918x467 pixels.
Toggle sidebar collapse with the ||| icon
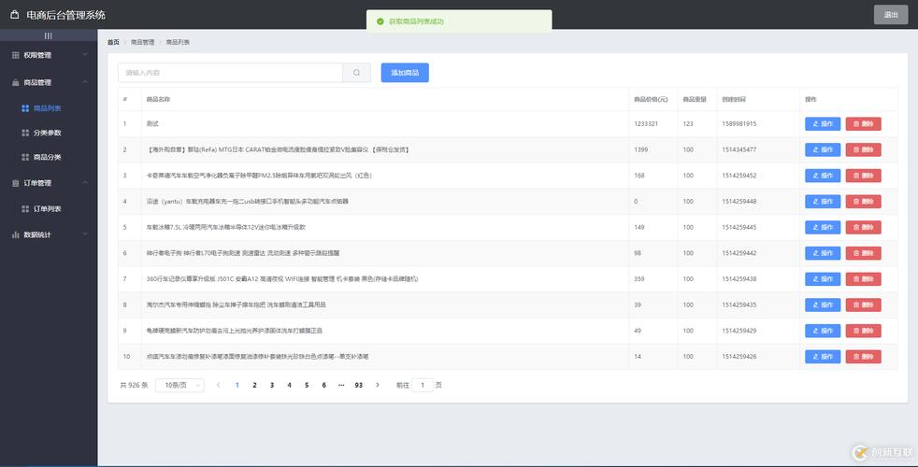point(49,35)
